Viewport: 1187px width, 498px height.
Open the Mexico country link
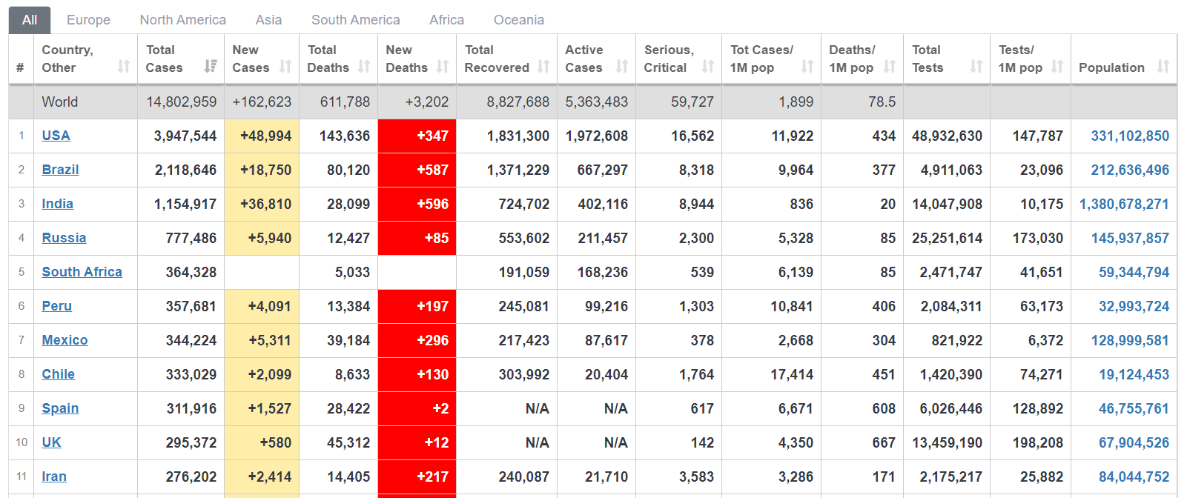point(65,340)
